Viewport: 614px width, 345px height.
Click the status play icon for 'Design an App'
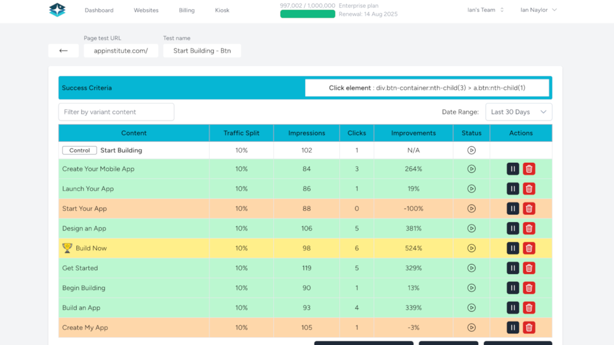point(471,228)
